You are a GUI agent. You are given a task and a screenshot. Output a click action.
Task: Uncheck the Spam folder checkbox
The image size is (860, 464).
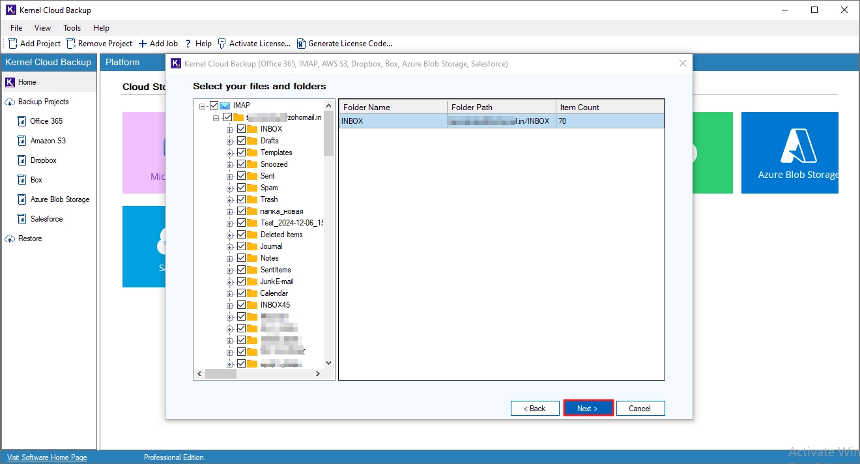click(x=241, y=188)
